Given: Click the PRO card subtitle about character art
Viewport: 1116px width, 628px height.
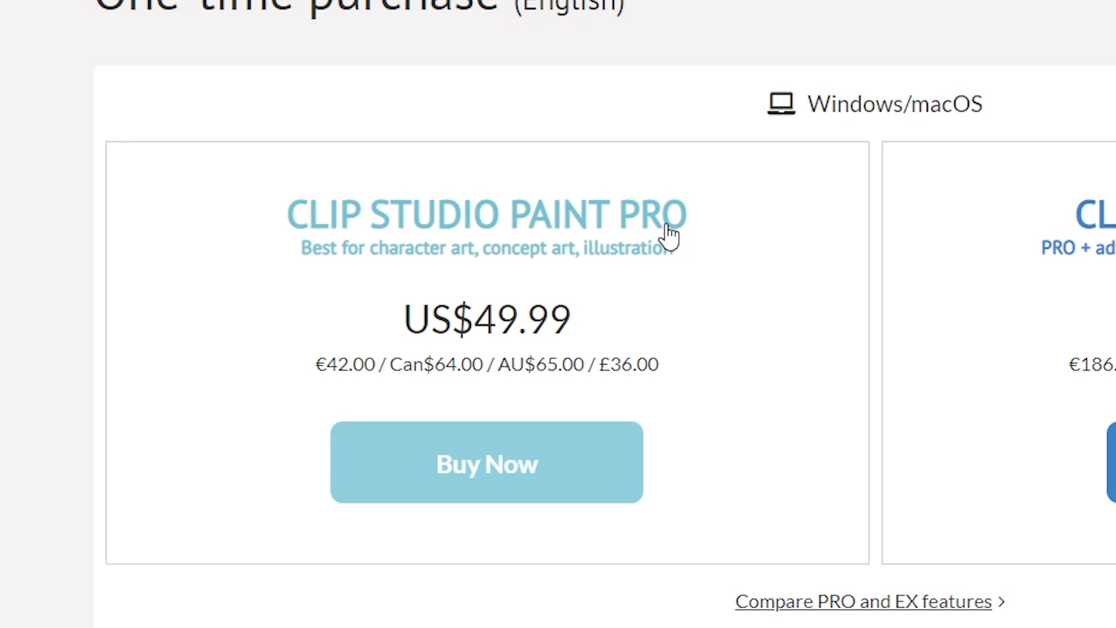Looking at the screenshot, I should [487, 248].
